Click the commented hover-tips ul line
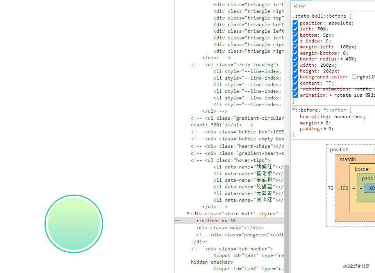 click(230, 160)
